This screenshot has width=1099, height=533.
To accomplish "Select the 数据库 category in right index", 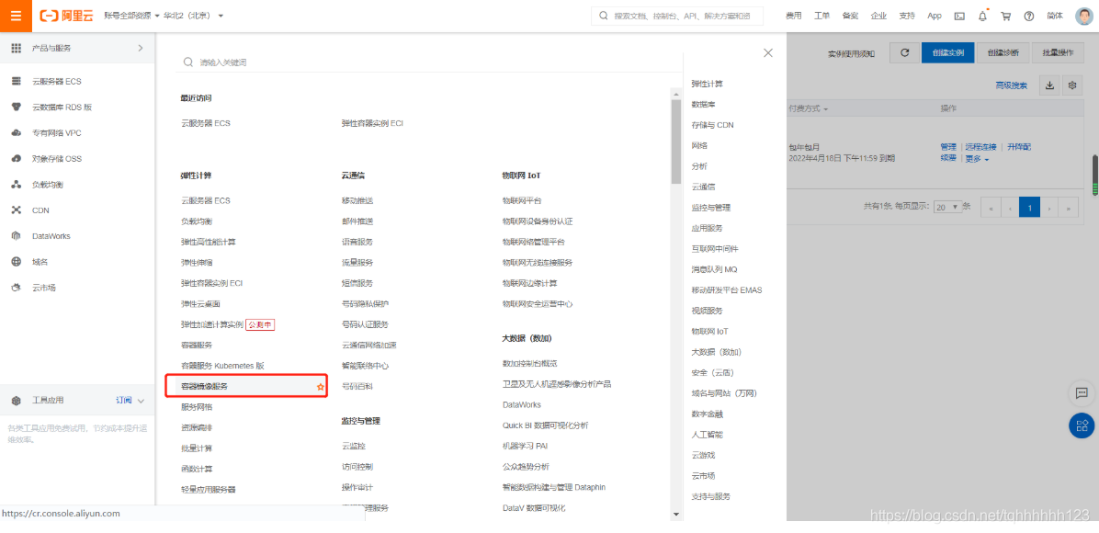I will pyautogui.click(x=703, y=105).
